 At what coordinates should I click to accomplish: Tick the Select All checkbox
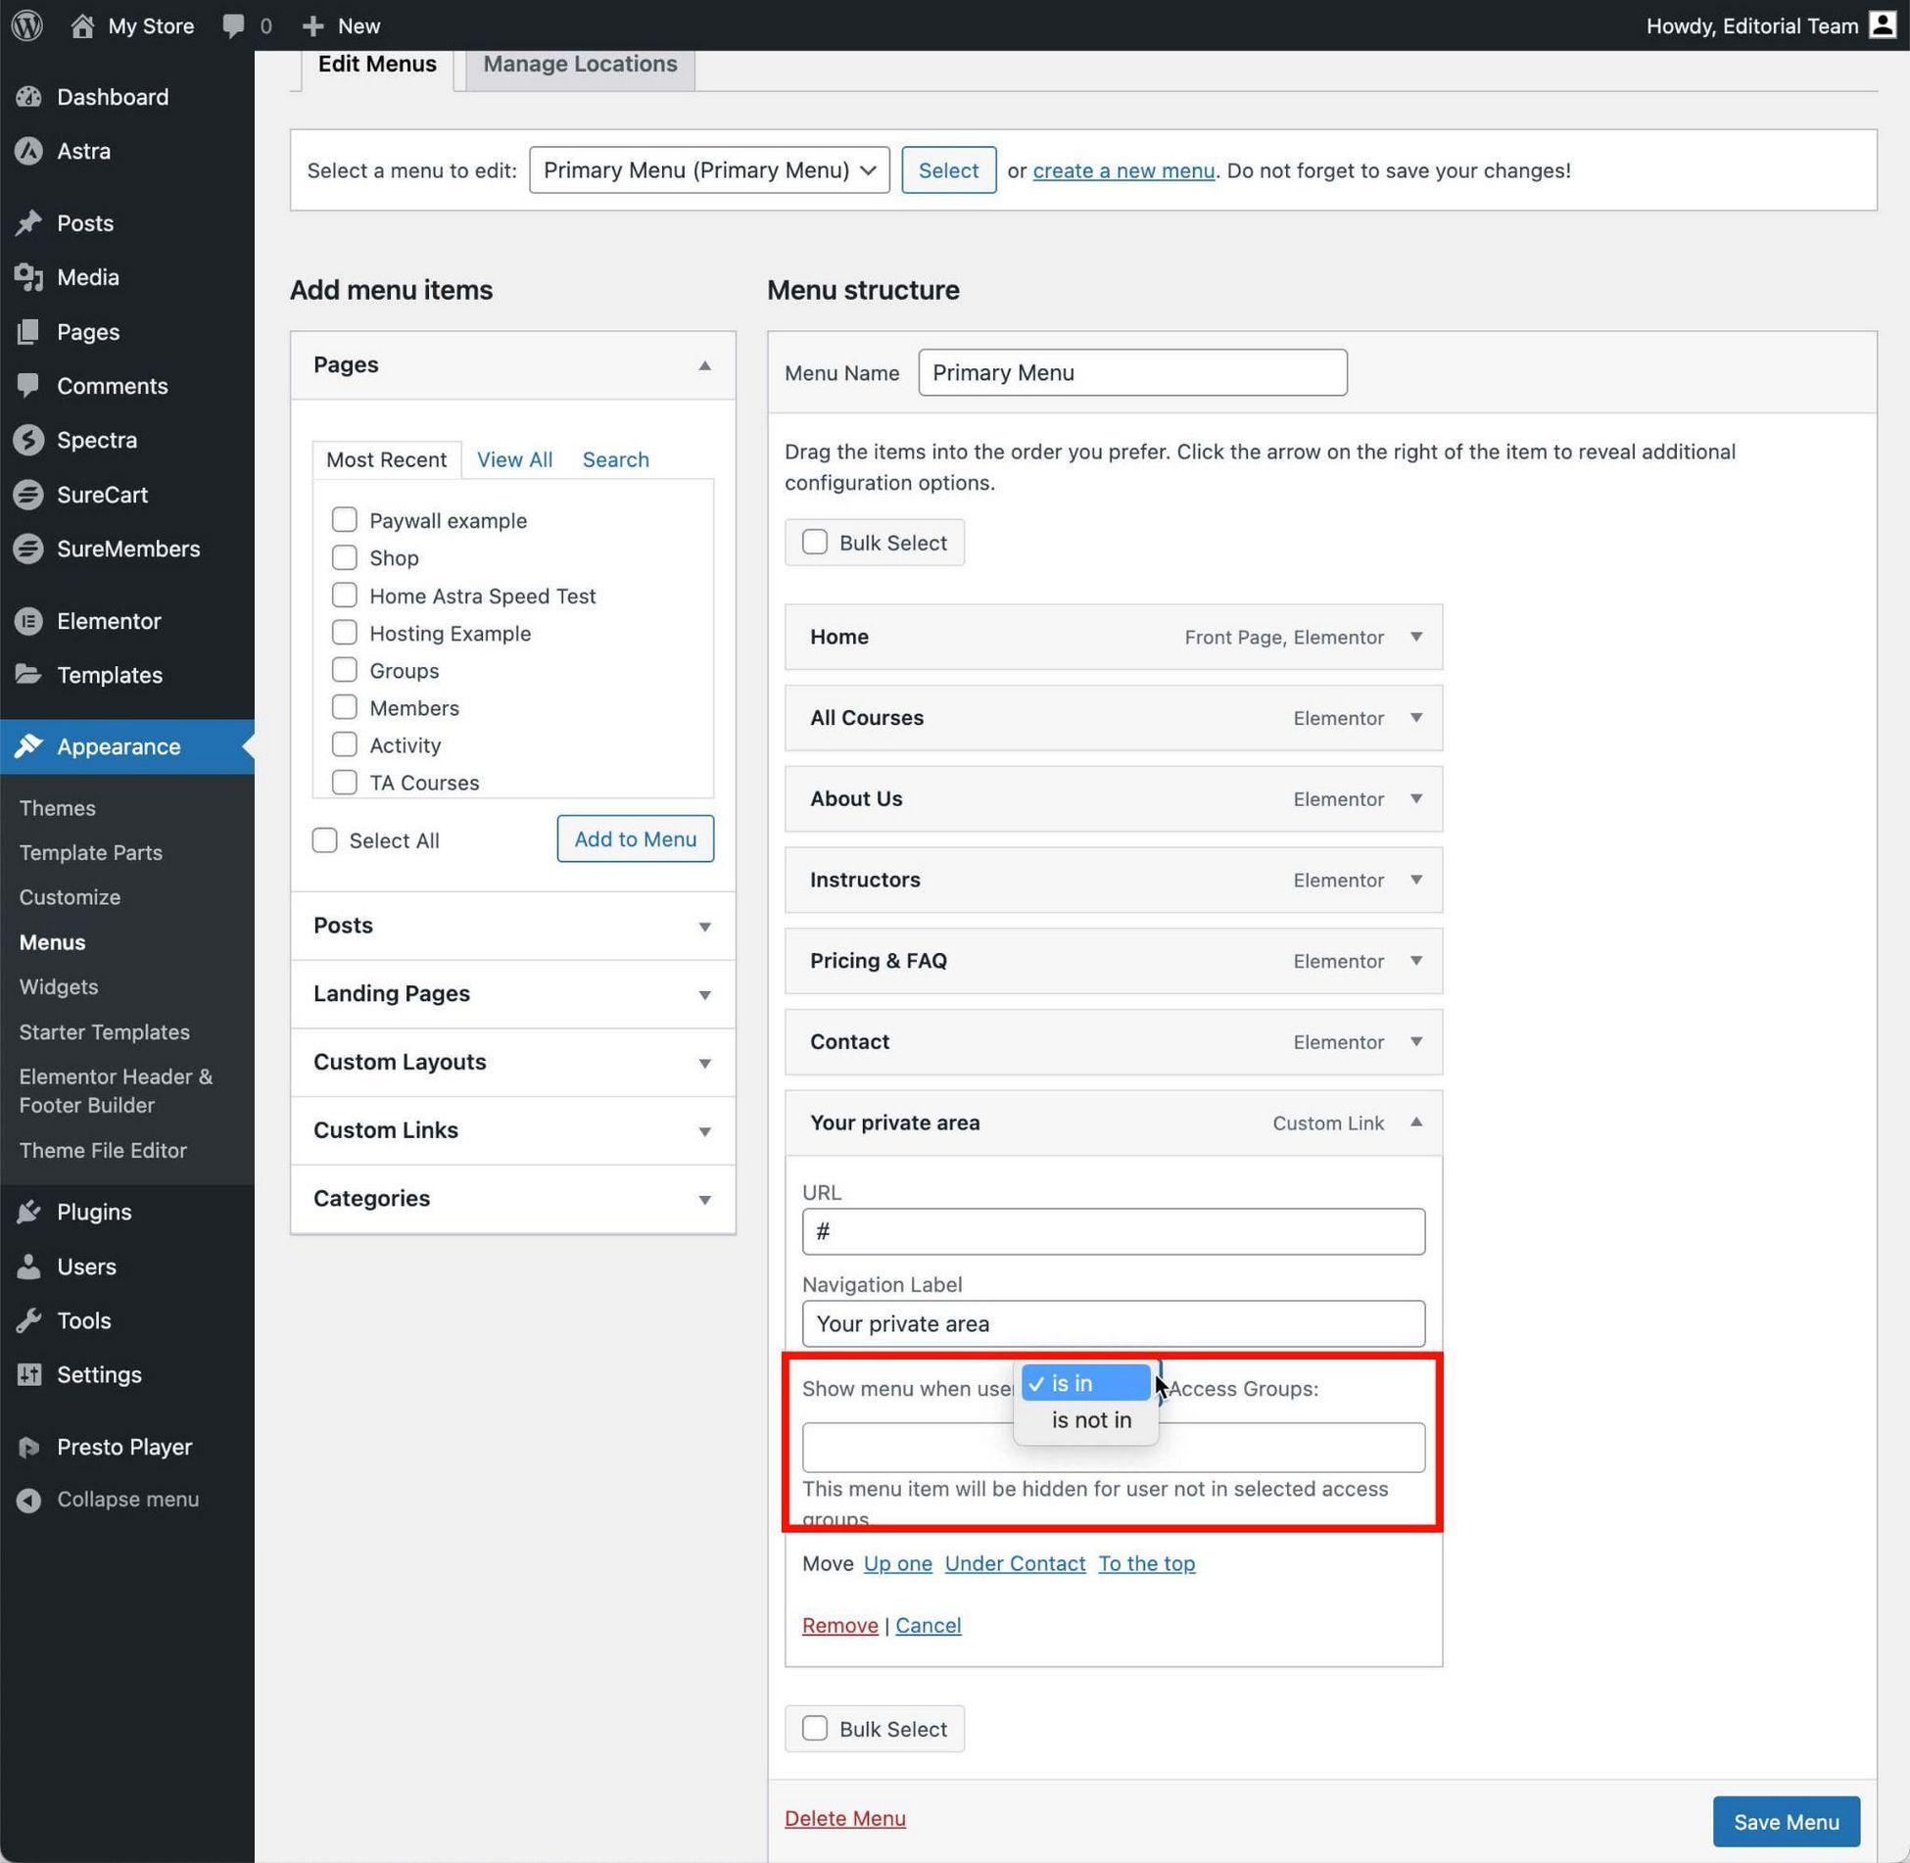(324, 840)
